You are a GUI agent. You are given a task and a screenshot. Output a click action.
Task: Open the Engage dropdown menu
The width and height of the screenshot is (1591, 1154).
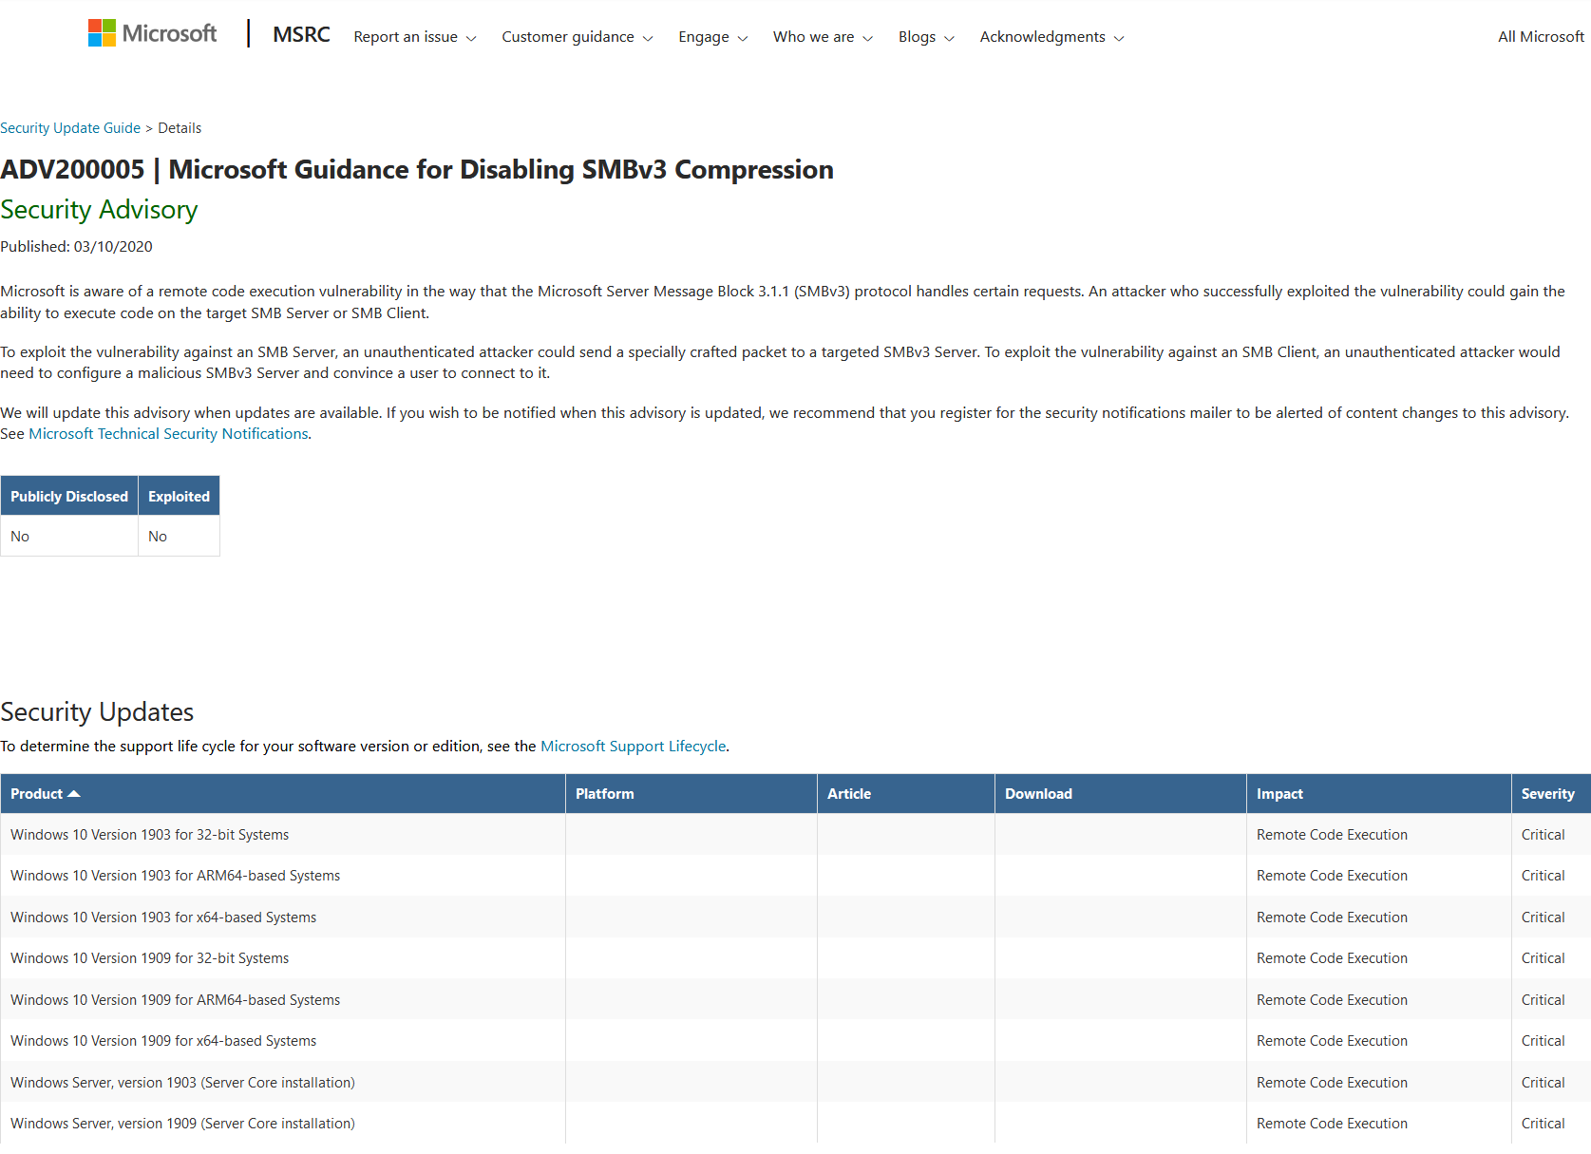tap(713, 37)
